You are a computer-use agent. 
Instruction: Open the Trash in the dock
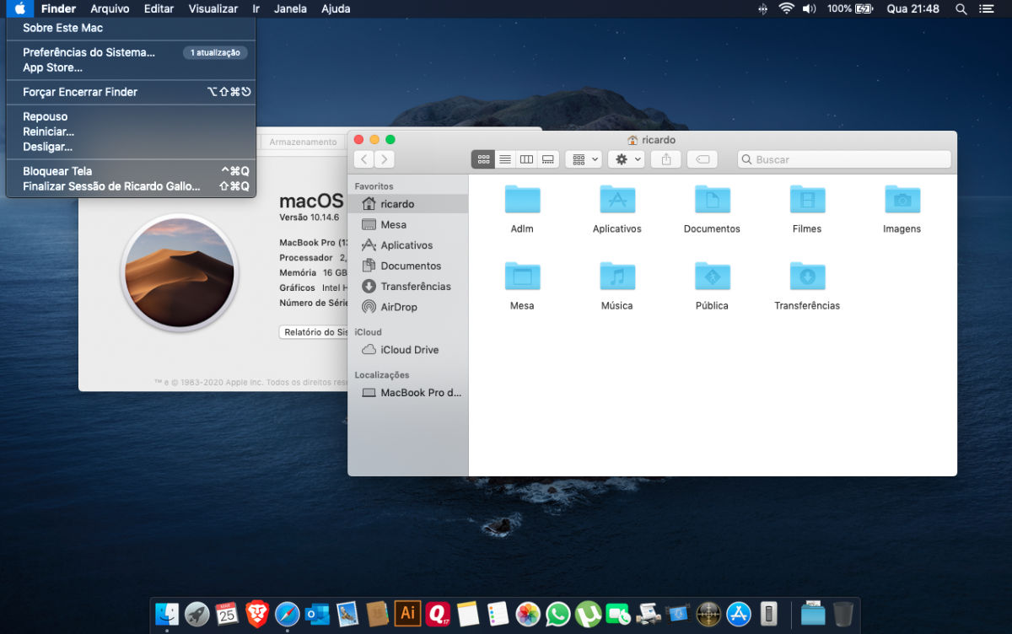tap(843, 614)
